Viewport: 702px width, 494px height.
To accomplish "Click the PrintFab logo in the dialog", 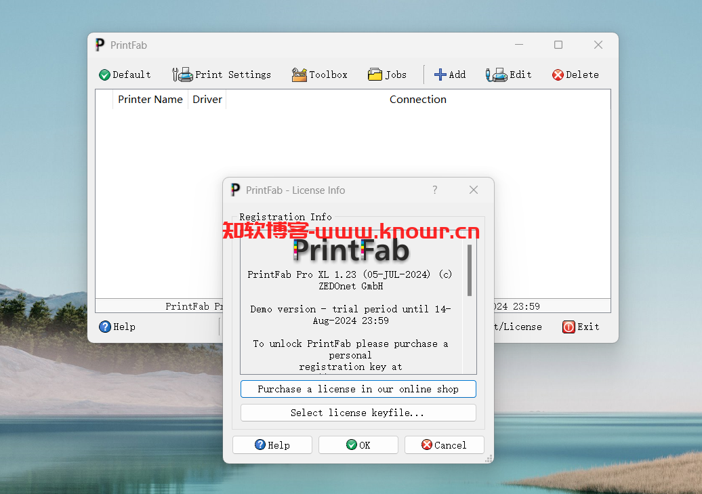I will (x=352, y=251).
